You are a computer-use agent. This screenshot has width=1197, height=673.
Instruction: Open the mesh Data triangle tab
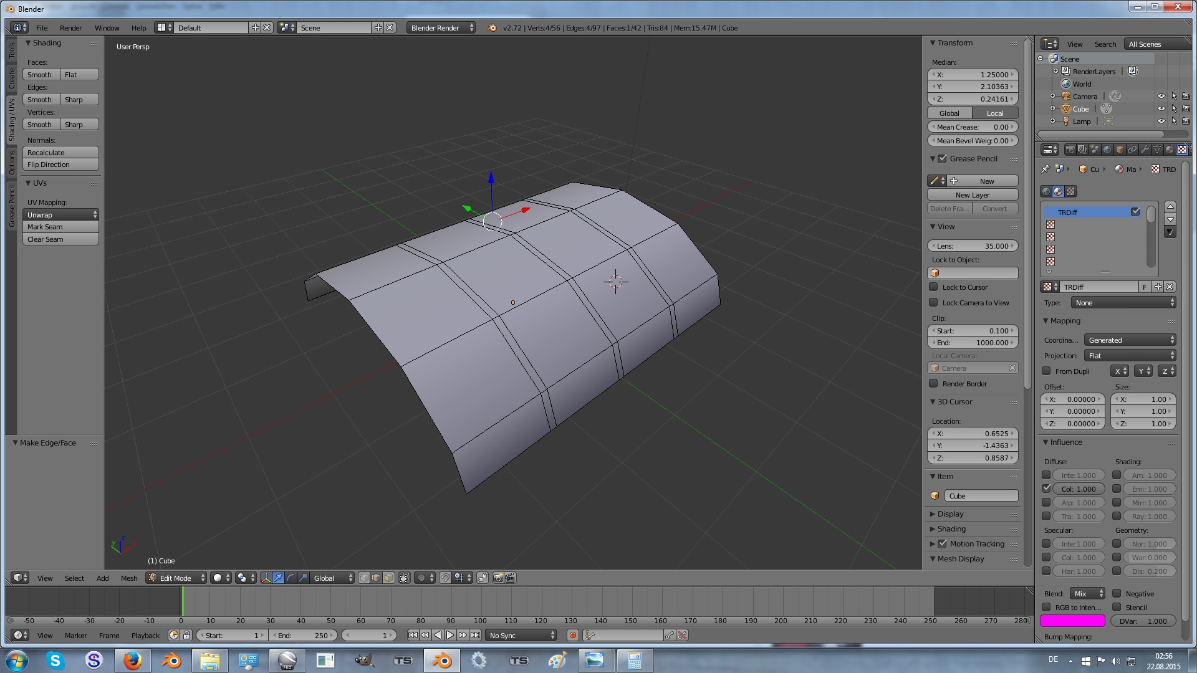pos(1157,150)
